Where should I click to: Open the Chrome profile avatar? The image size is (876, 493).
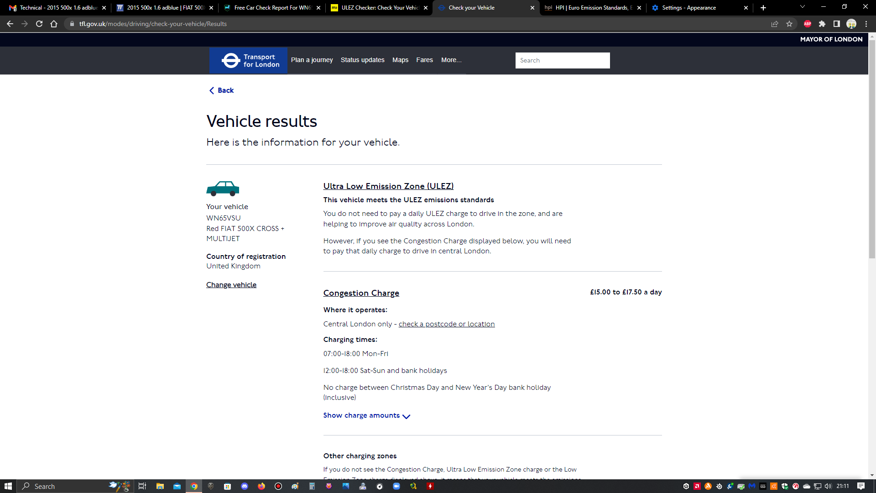pyautogui.click(x=851, y=24)
